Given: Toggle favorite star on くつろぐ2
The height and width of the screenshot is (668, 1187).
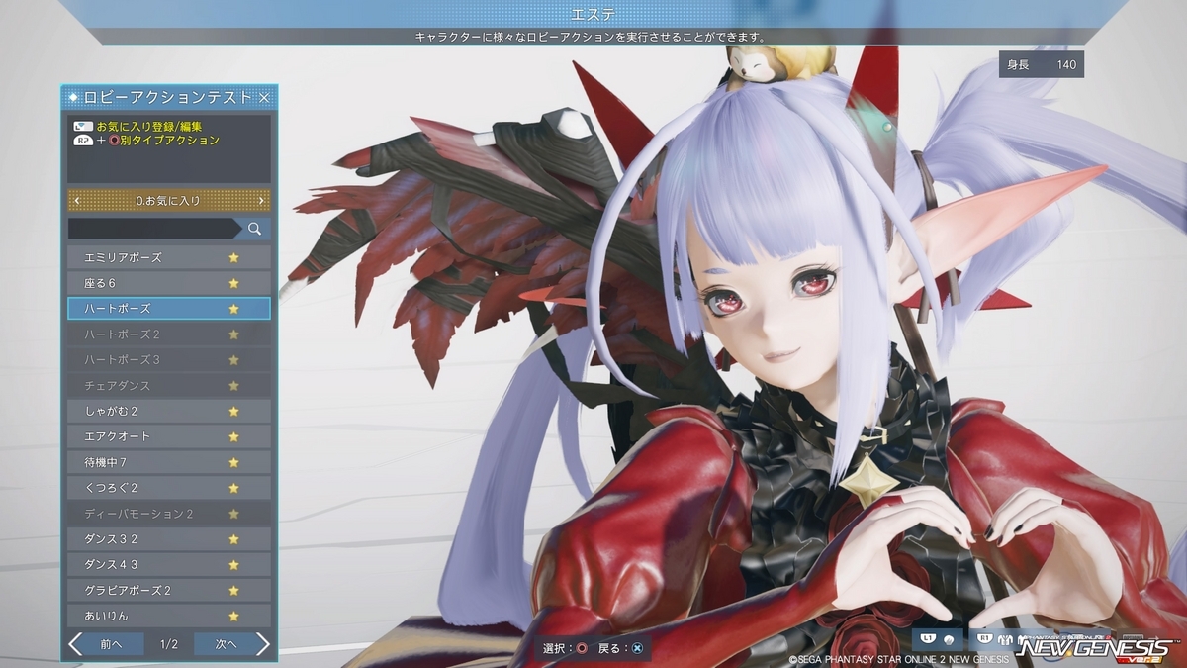Looking at the screenshot, I should [234, 488].
